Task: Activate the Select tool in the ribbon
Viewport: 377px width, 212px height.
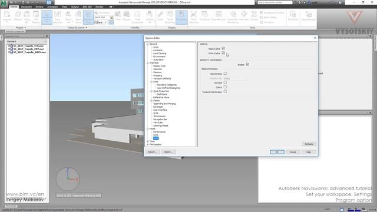Action: coord(47,17)
